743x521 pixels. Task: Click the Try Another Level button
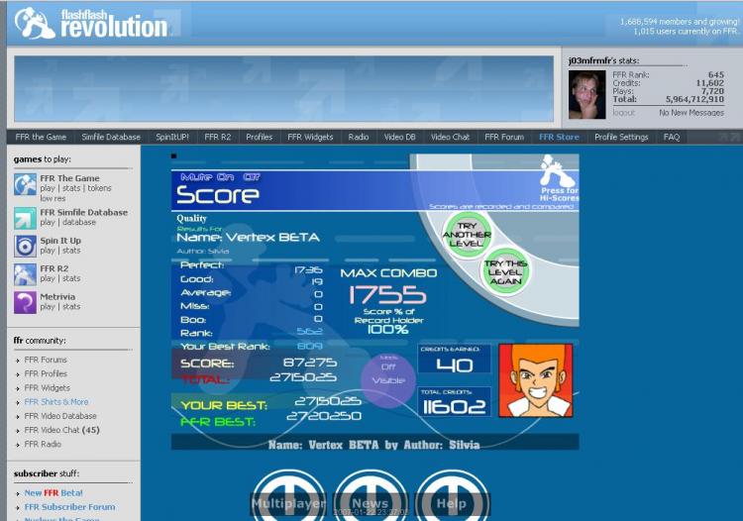coord(467,235)
